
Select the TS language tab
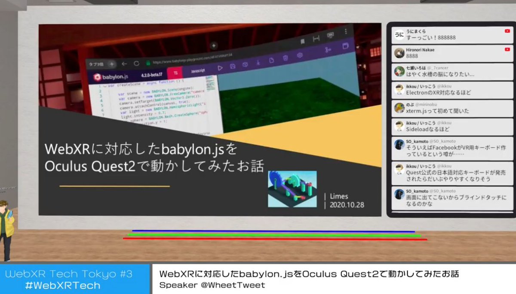(175, 73)
